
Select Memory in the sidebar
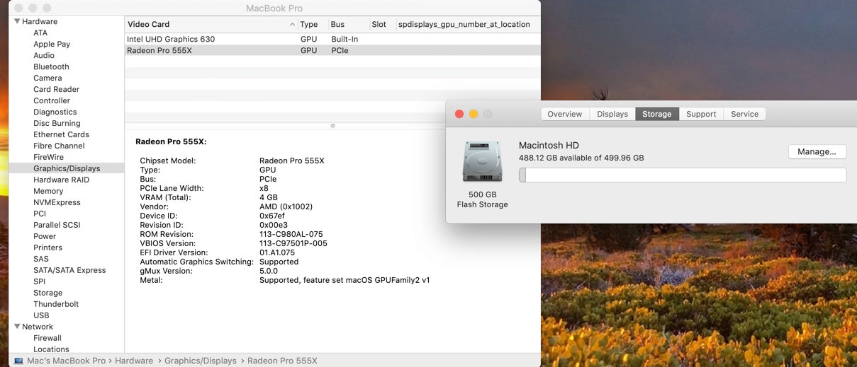point(48,191)
